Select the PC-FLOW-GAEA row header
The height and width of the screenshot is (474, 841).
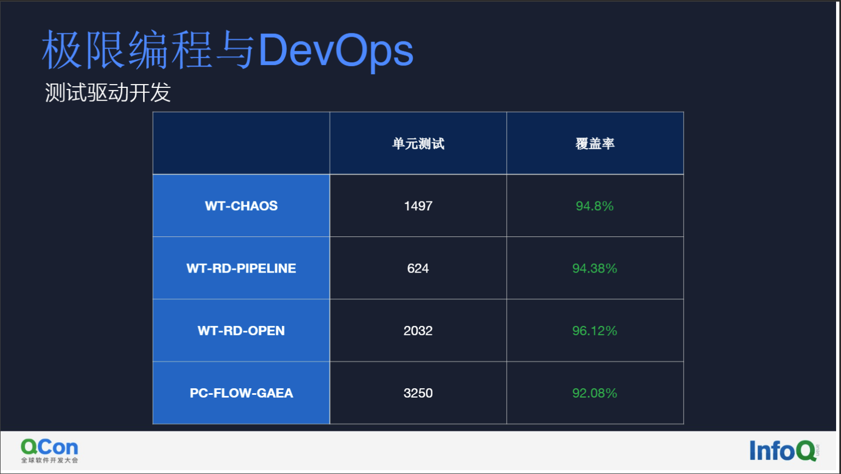[x=241, y=393]
